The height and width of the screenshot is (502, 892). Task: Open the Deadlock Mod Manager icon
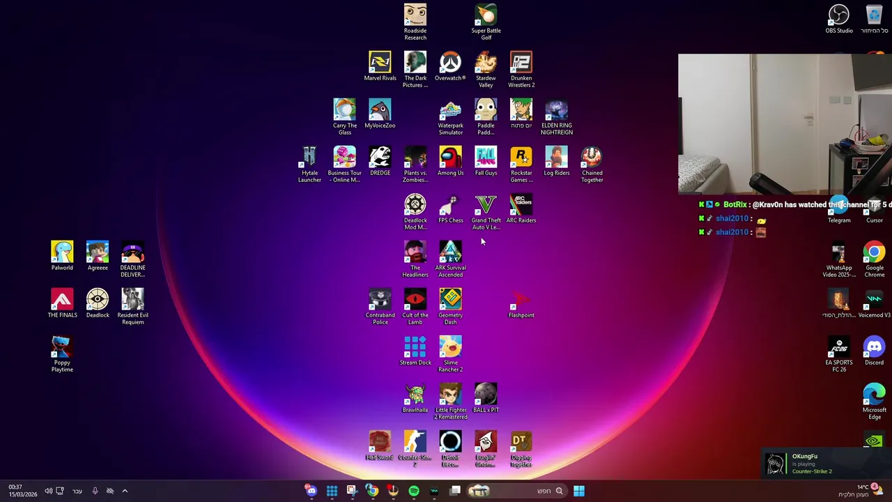(415, 212)
